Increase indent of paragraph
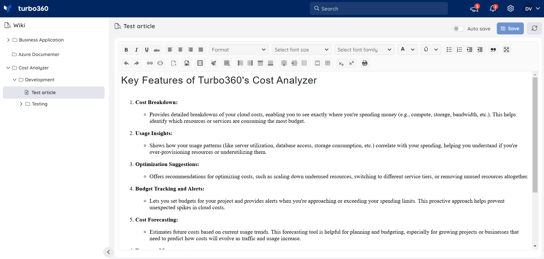This screenshot has width=544, height=259. pyautogui.click(x=470, y=50)
